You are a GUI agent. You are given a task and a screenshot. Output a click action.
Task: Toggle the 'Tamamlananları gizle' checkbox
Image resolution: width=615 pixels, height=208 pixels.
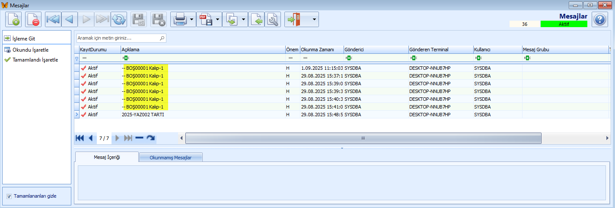click(x=9, y=196)
